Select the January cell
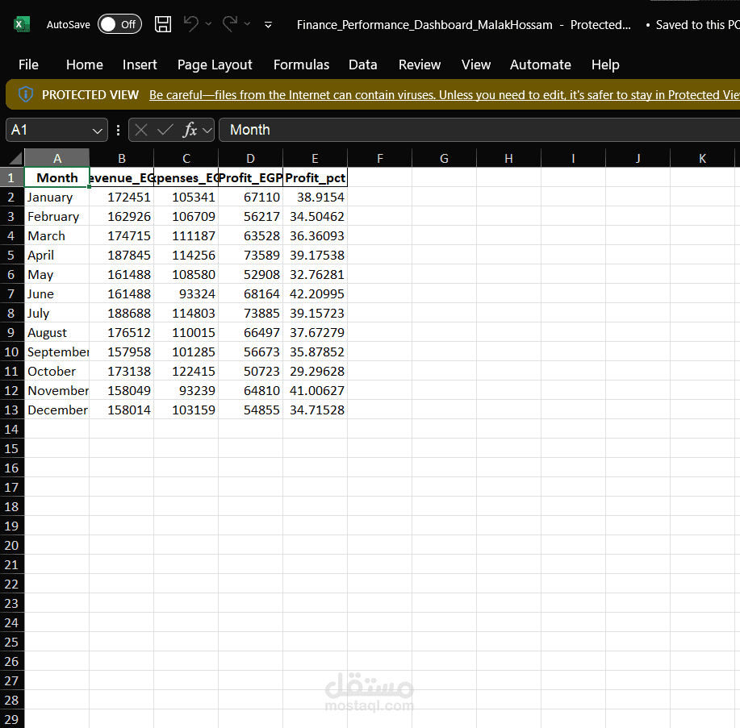This screenshot has height=728, width=740. [57, 197]
